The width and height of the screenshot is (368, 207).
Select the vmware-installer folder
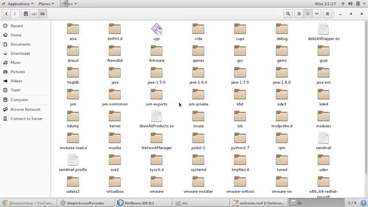coord(198,185)
